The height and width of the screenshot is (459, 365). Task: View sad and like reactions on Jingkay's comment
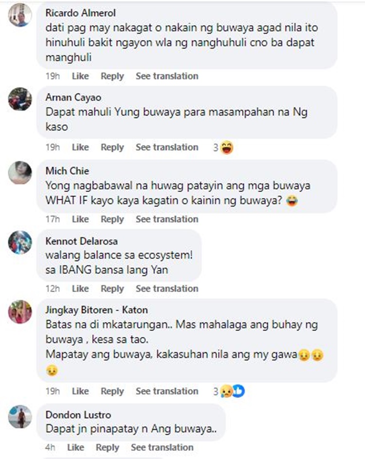pos(229,391)
